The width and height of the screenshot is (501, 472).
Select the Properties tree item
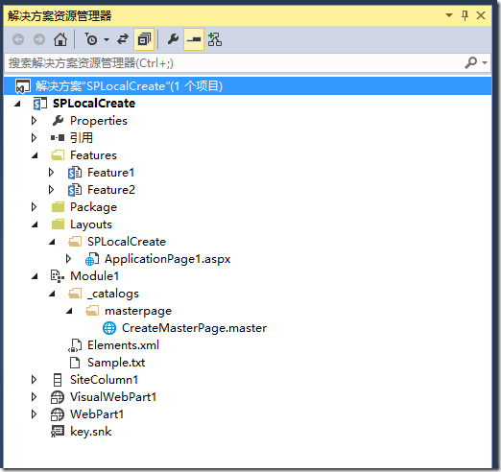[x=99, y=121]
